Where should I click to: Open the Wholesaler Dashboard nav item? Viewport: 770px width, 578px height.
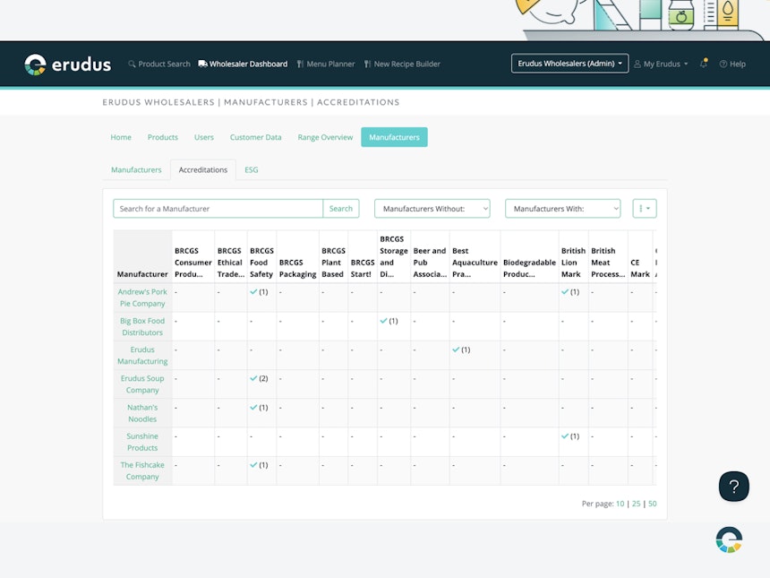click(243, 64)
